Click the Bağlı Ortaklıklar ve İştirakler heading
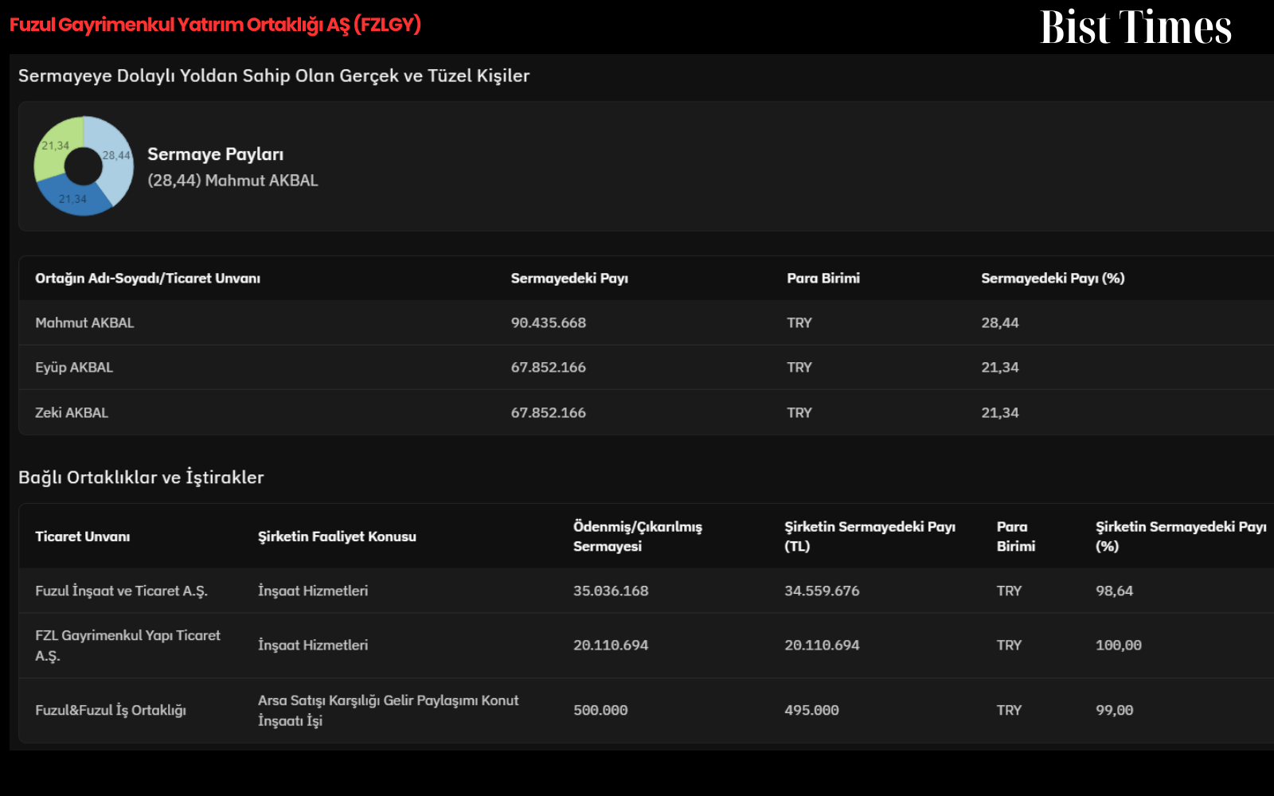The height and width of the screenshot is (796, 1274). tap(141, 478)
